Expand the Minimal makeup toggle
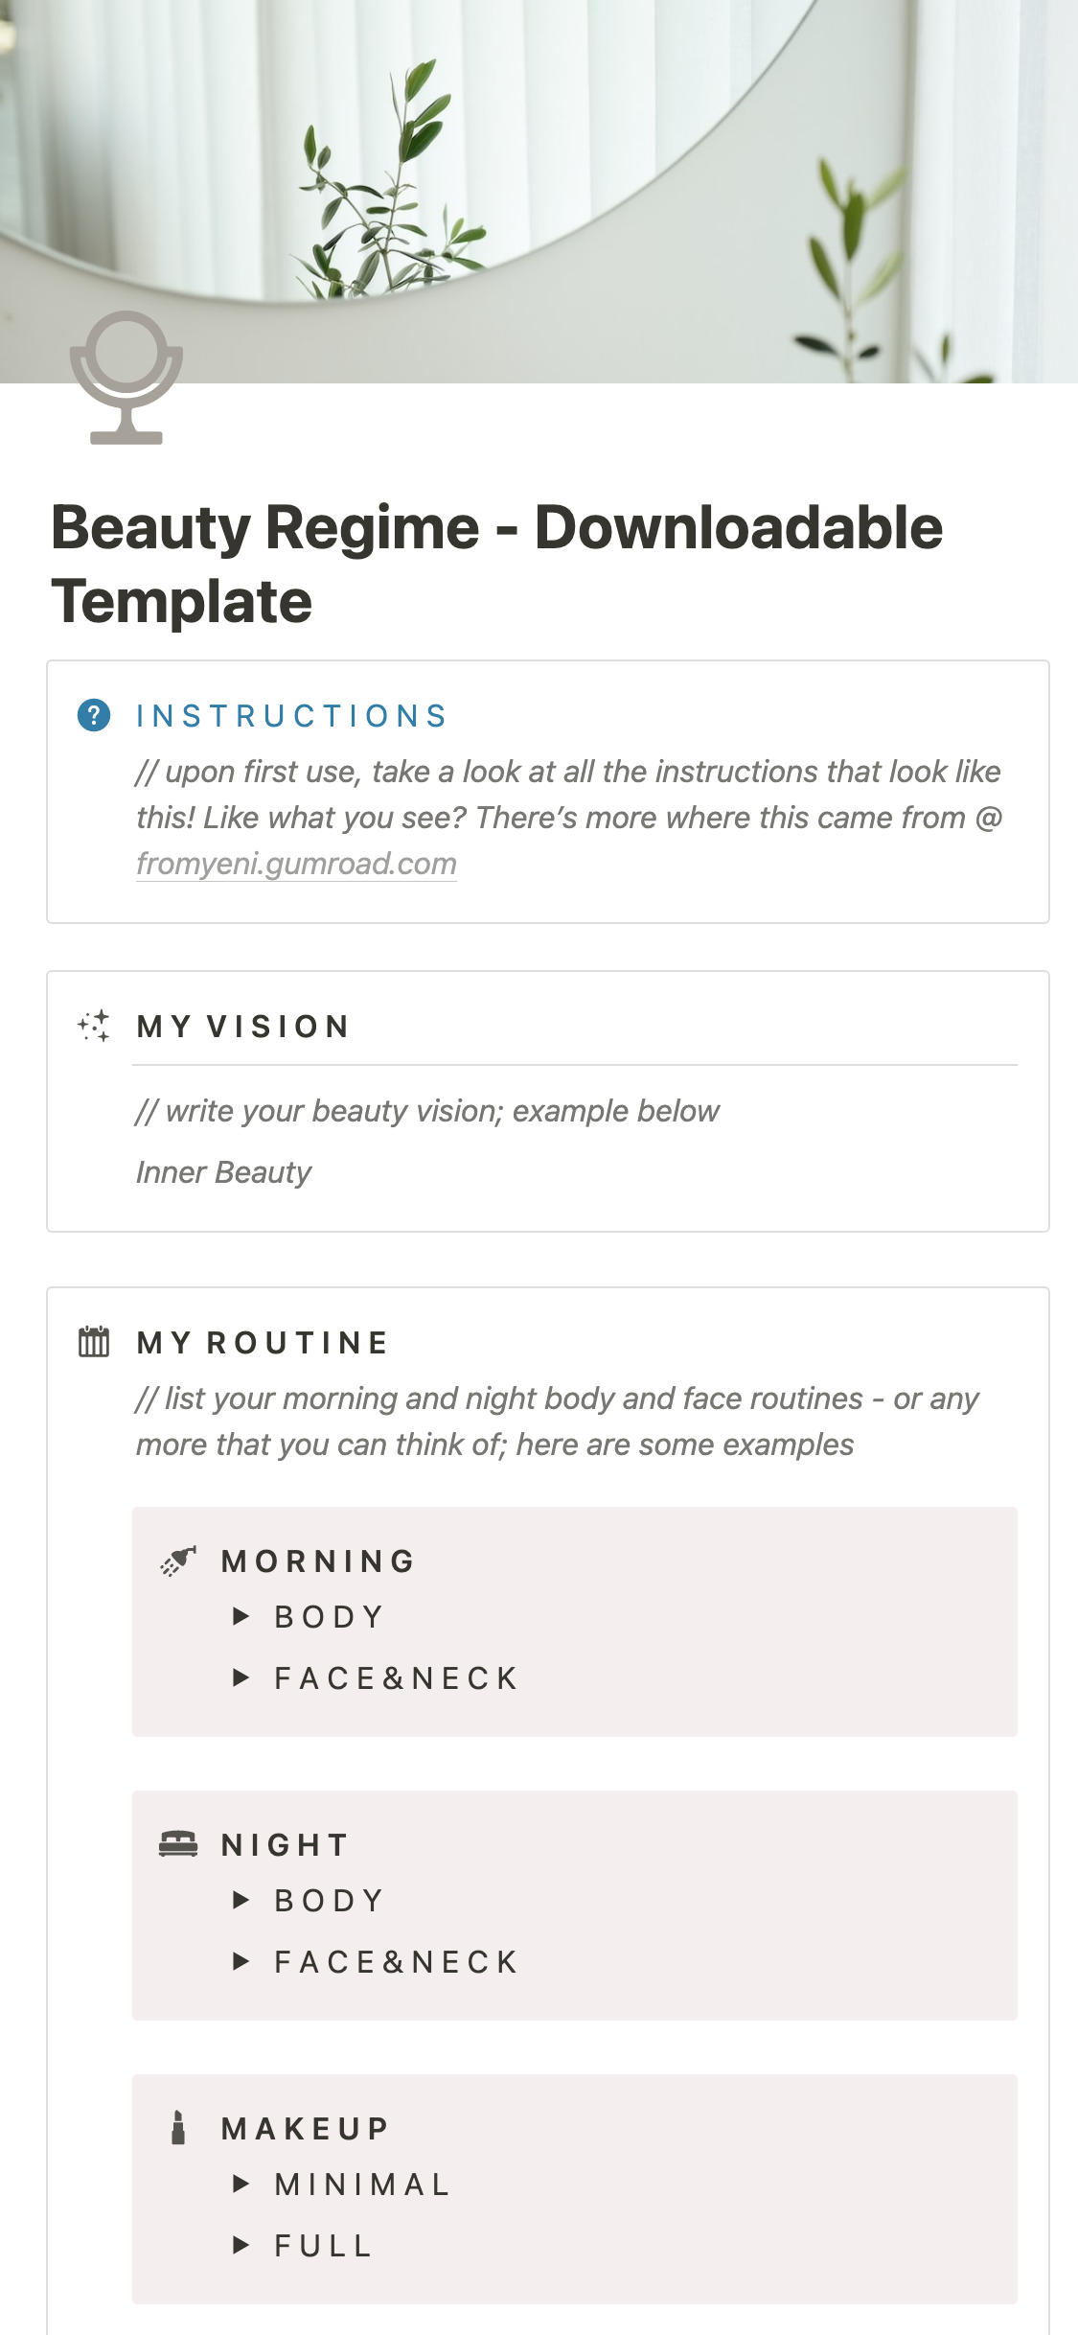The width and height of the screenshot is (1078, 2335). point(241,2184)
